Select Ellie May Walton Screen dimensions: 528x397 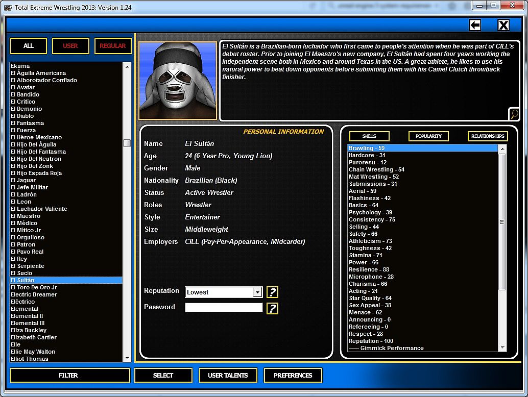(66, 352)
